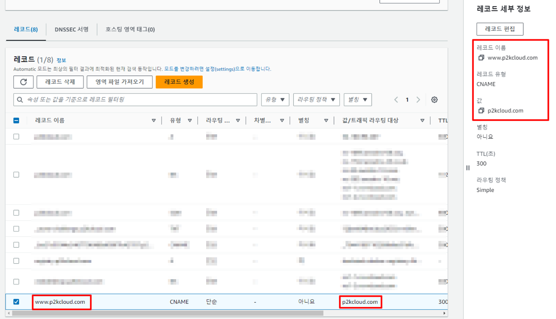
Task: Click 아니요 alias cell in table row
Action: 307,302
